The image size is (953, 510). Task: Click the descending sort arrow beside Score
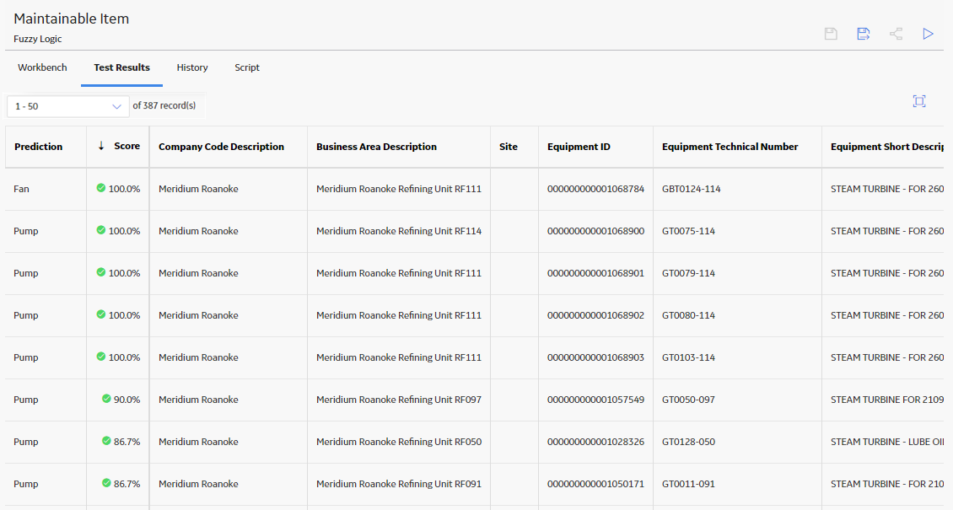pos(101,146)
